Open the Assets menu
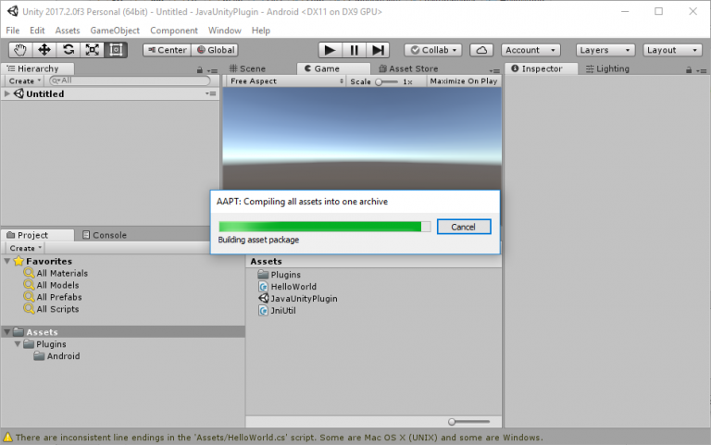 point(68,31)
